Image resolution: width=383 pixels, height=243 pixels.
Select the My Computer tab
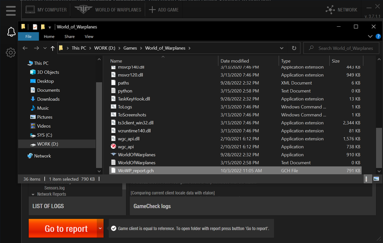[46, 10]
